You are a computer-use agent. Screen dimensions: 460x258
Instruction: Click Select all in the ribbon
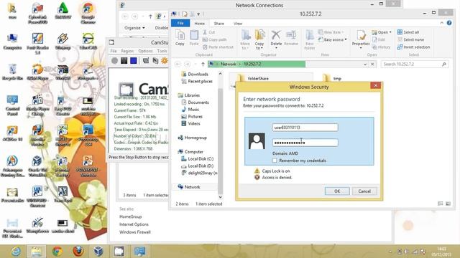408,32
